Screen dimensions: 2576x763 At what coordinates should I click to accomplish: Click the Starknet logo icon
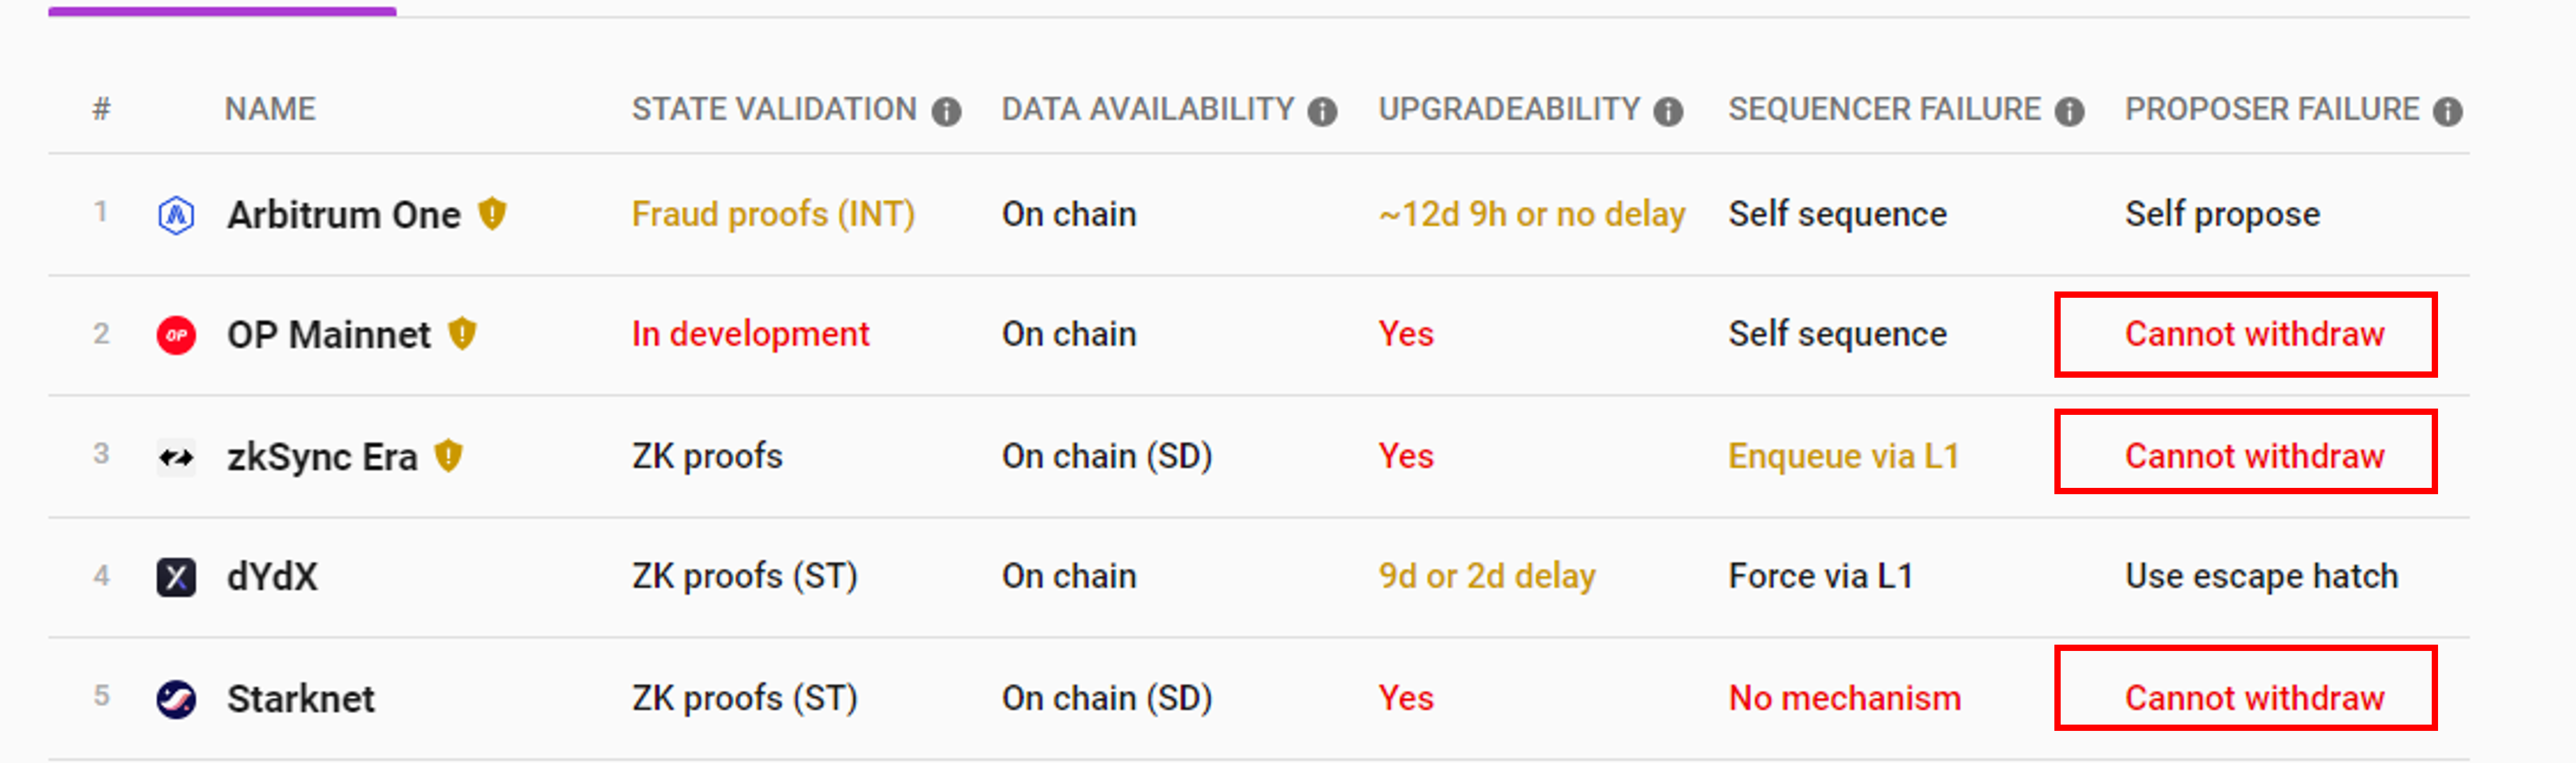[x=176, y=699]
